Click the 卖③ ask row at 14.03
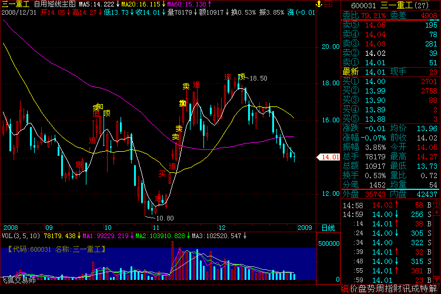This screenshot has width=441, height=294. (x=390, y=44)
